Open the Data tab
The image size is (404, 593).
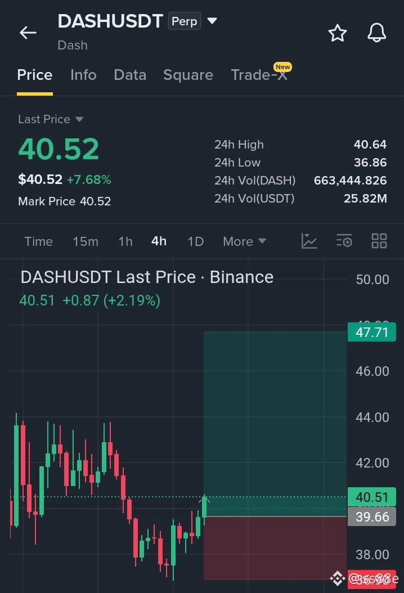130,75
